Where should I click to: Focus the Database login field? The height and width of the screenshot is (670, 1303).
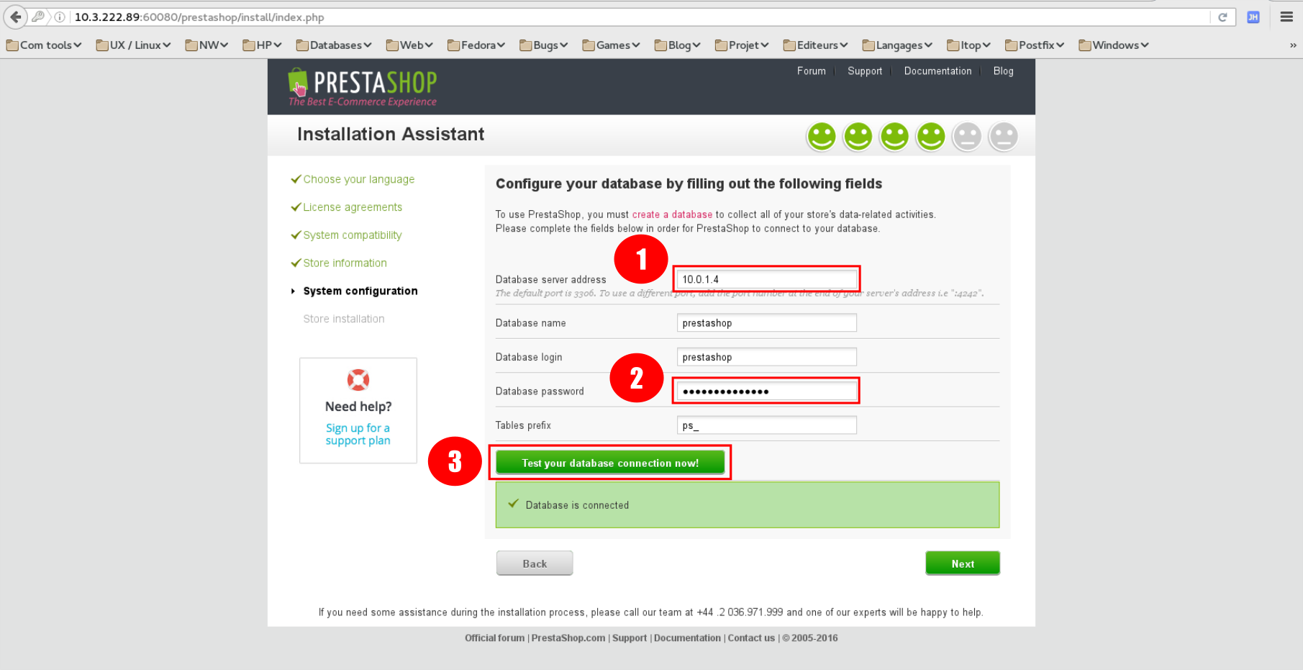(x=766, y=357)
